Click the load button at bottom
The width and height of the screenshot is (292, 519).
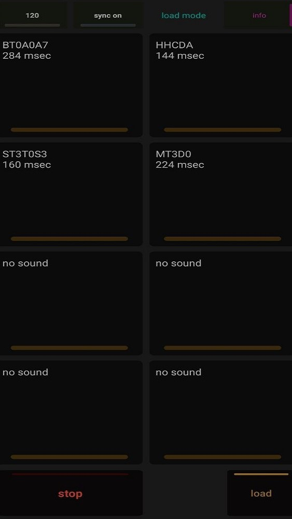click(x=260, y=493)
